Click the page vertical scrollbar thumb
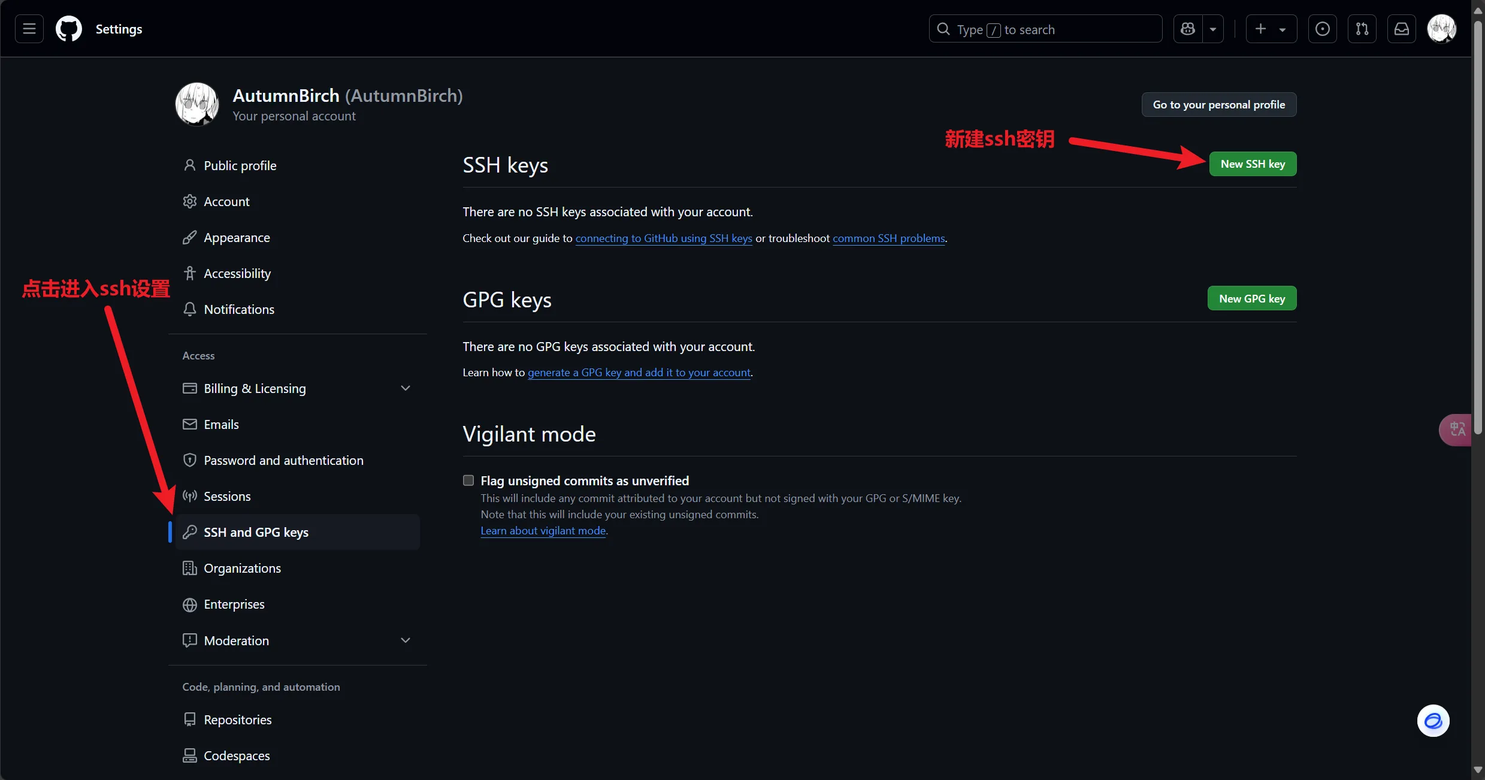Image resolution: width=1485 pixels, height=780 pixels. 1478,228
